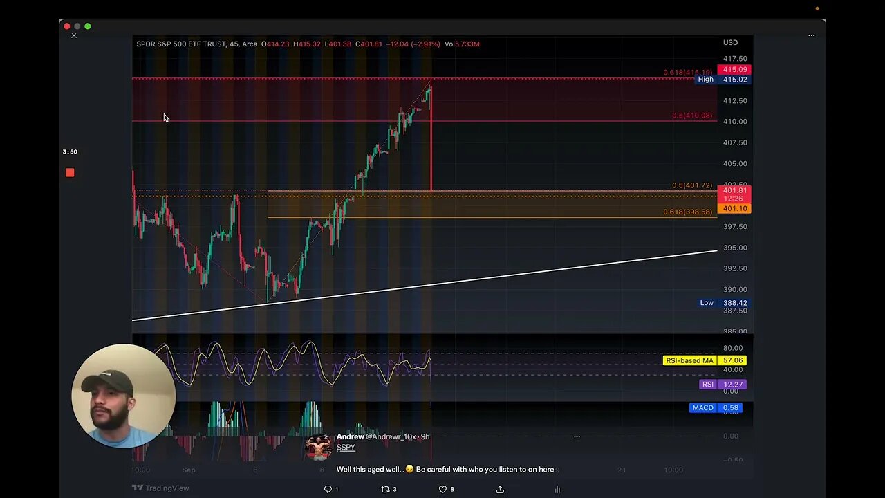Screen dimensions: 885x498
Task: Click the 0.618(398.58) Fibonacci level label
Action: 687,212
